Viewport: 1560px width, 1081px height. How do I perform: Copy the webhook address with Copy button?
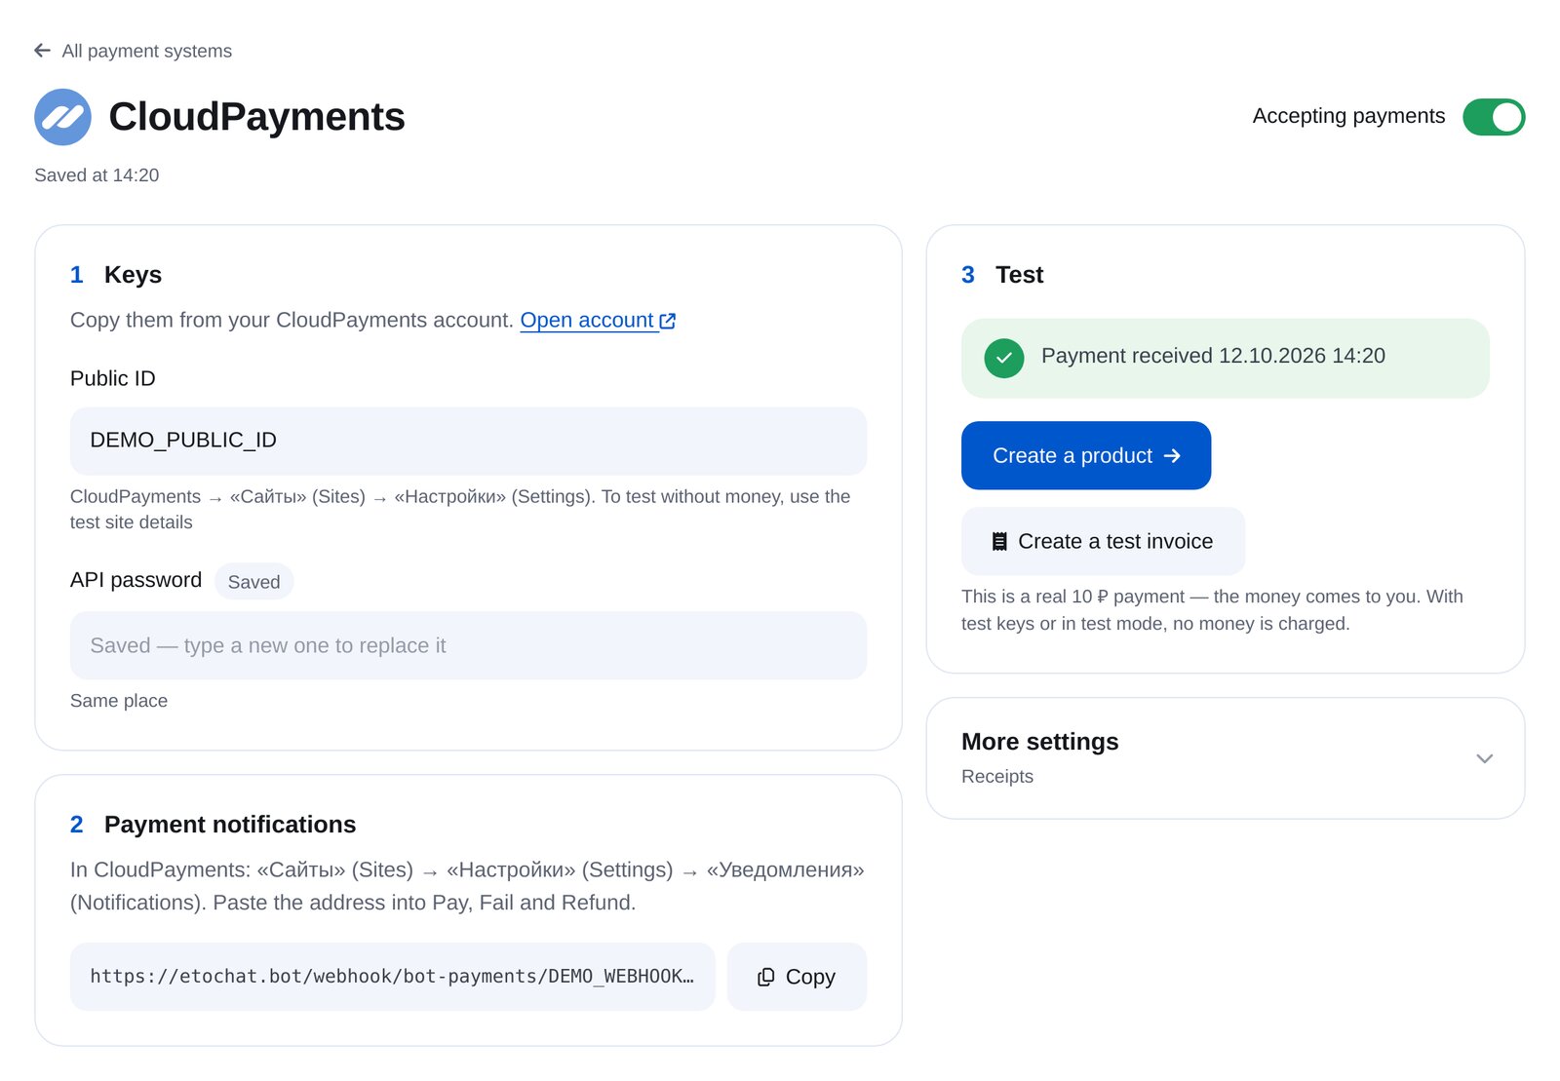pyautogui.click(x=797, y=977)
